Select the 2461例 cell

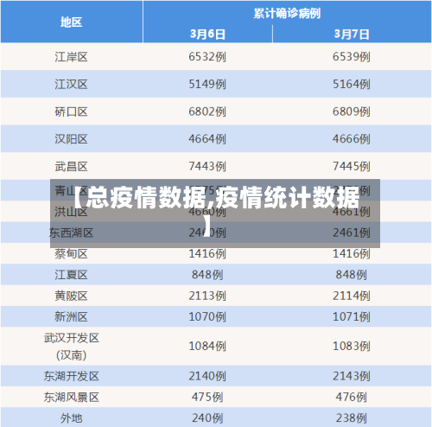(x=352, y=233)
